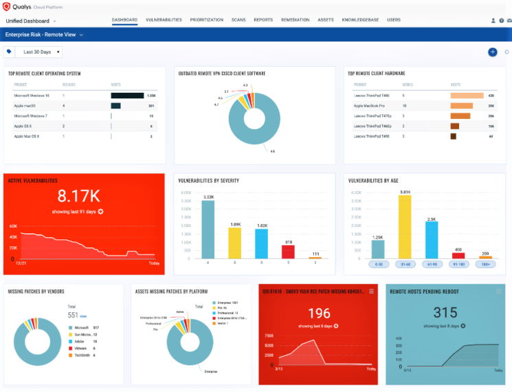The width and height of the screenshot is (512, 392).
Task: Click the Apple macOS row
Action: tap(85, 106)
